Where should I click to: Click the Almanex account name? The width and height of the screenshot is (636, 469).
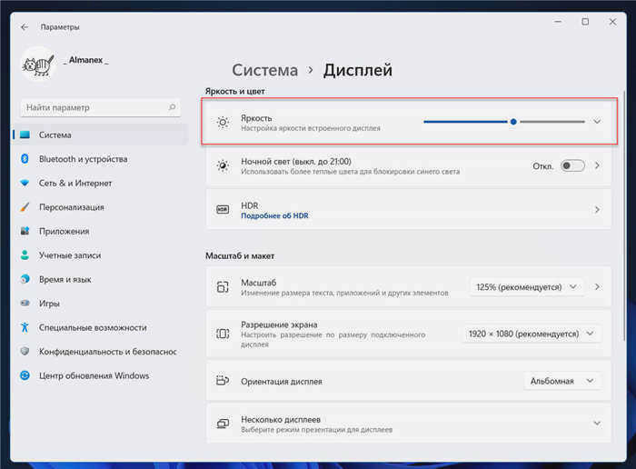[85, 60]
